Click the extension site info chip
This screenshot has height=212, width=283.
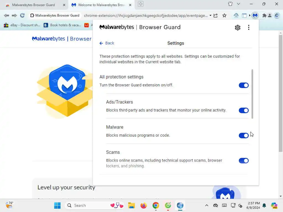click(55, 15)
